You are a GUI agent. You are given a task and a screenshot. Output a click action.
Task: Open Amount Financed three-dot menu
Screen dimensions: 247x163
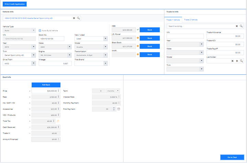tap(58, 139)
